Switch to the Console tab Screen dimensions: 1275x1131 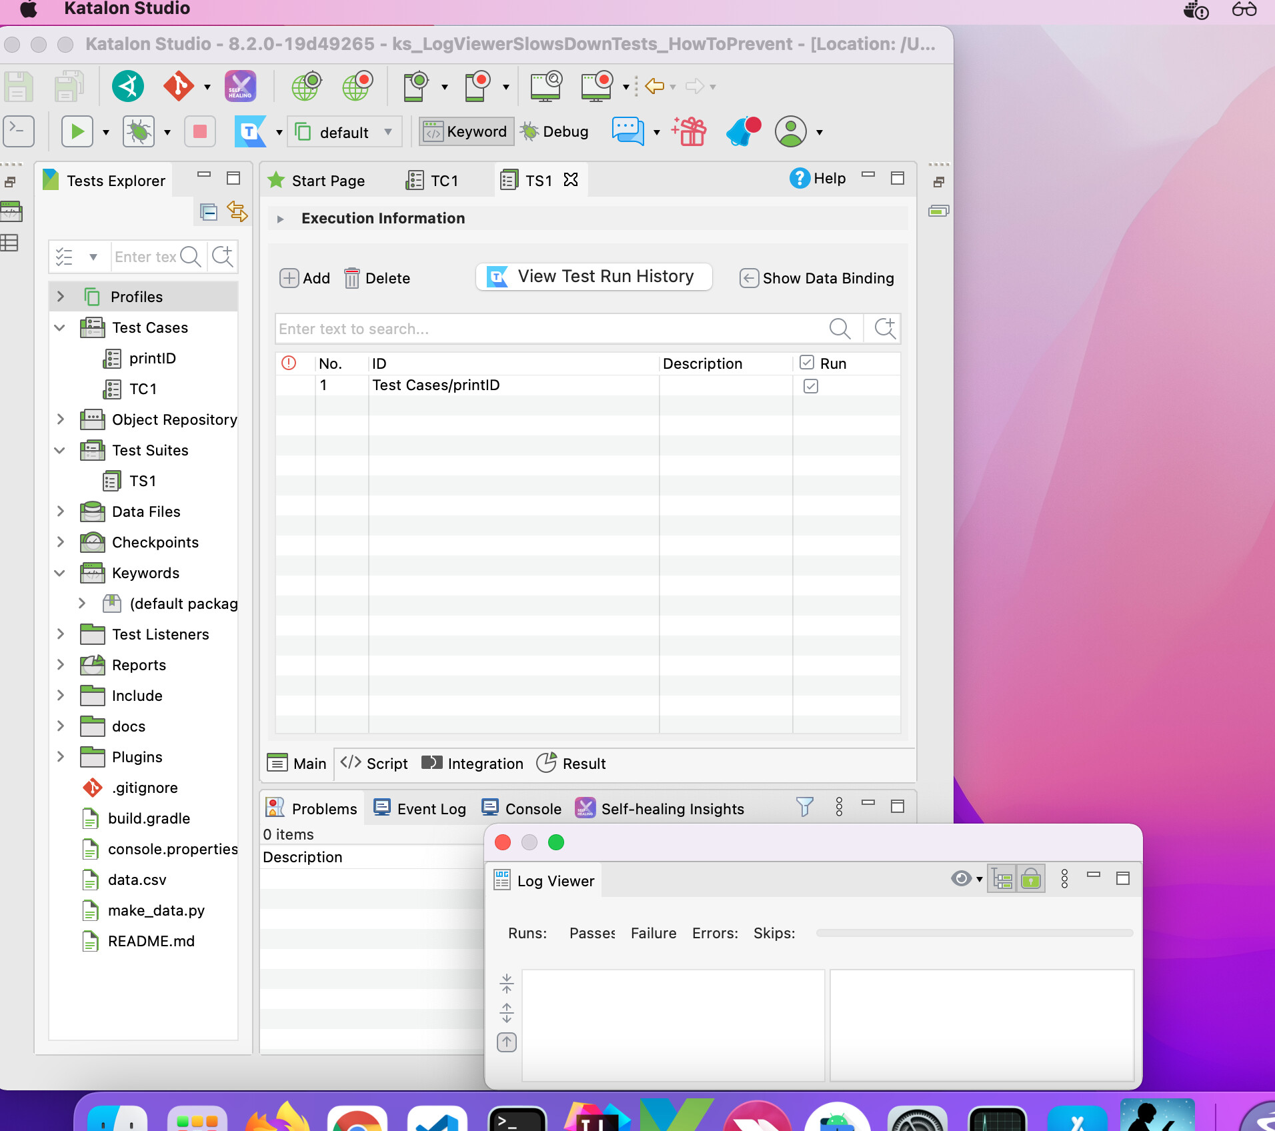521,808
